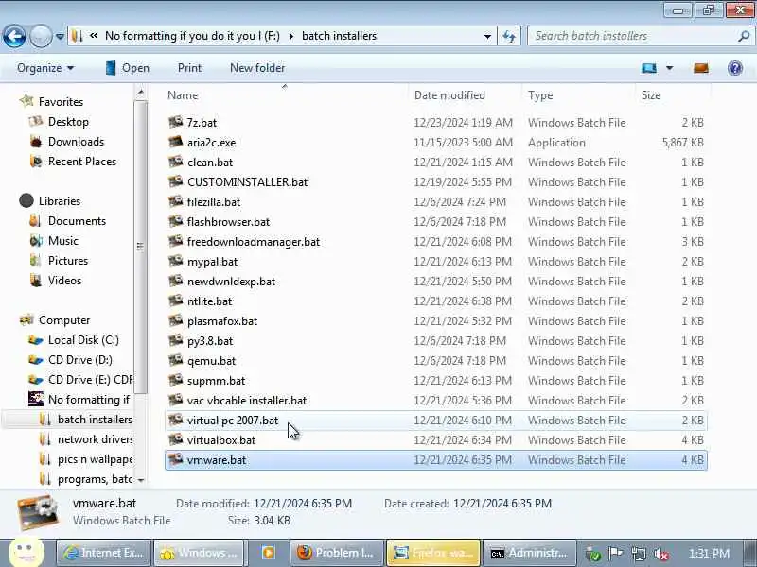Select virtualbox.bat file name

pyautogui.click(x=221, y=440)
